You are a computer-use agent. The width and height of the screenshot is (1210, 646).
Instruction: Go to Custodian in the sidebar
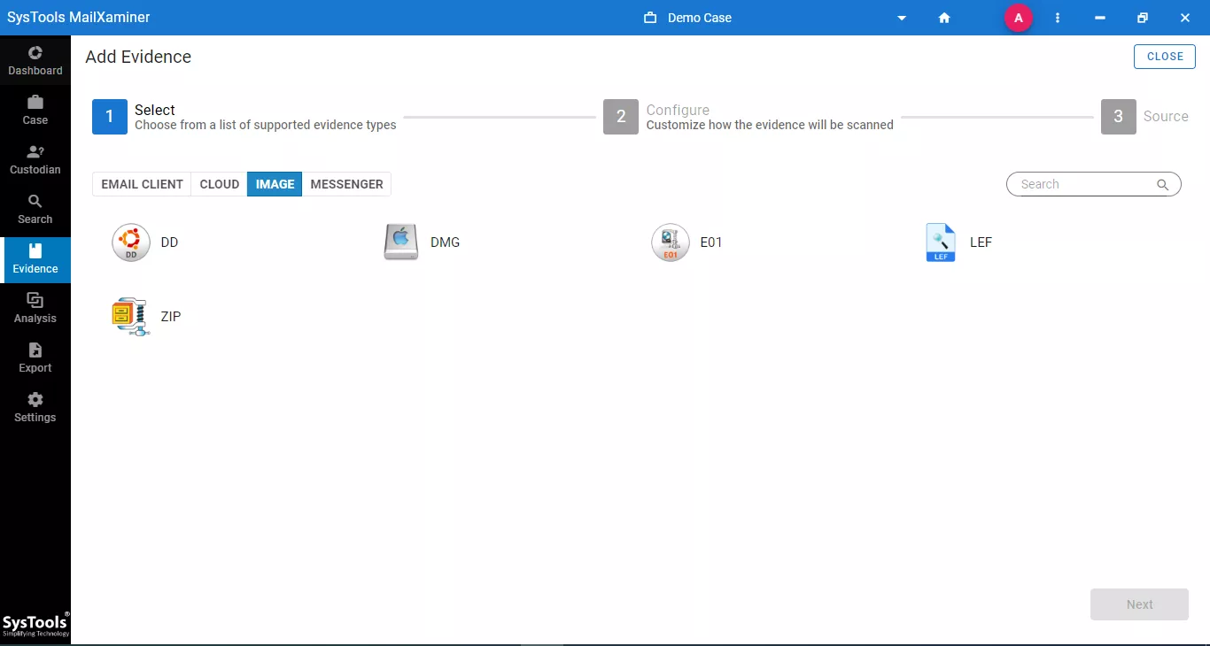(35, 159)
